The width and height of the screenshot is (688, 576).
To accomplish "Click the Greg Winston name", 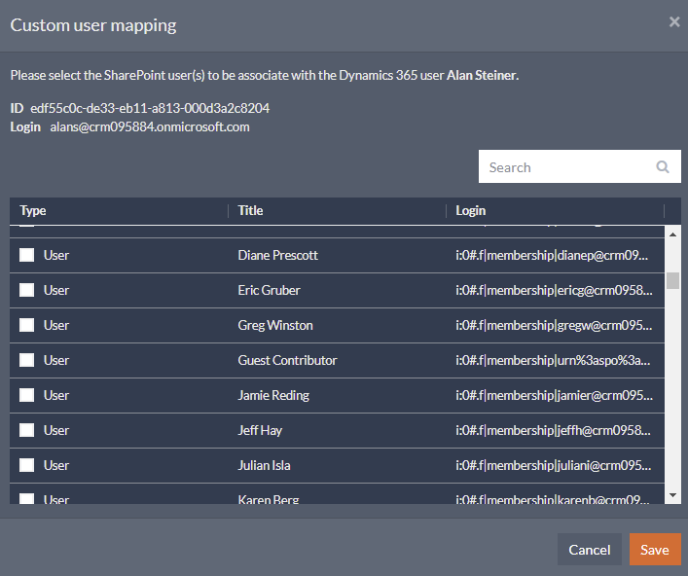I will coord(275,326).
